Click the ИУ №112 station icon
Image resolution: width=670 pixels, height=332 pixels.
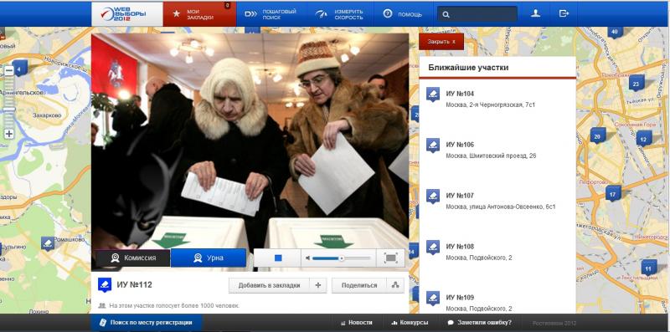pos(105,285)
